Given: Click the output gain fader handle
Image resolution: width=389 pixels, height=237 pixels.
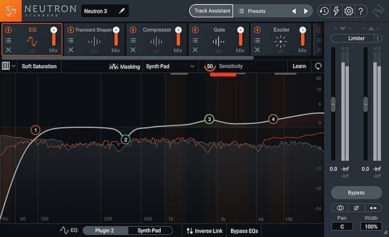Looking at the screenshot, I should (x=366, y=105).
